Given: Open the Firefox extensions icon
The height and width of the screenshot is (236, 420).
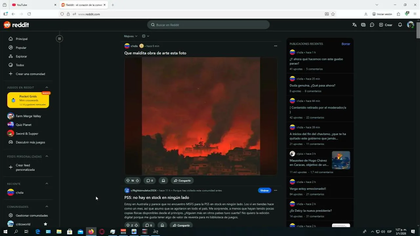Looking at the screenshot, I should pos(398,14).
